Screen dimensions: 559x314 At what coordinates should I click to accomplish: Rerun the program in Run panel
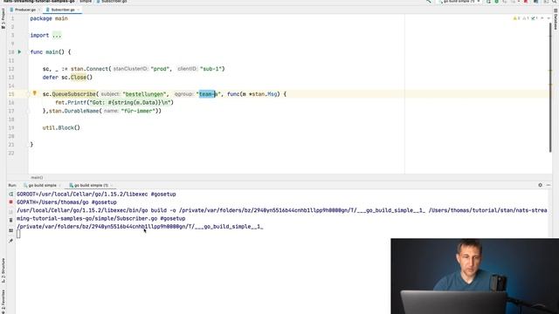pyautogui.click(x=10, y=194)
